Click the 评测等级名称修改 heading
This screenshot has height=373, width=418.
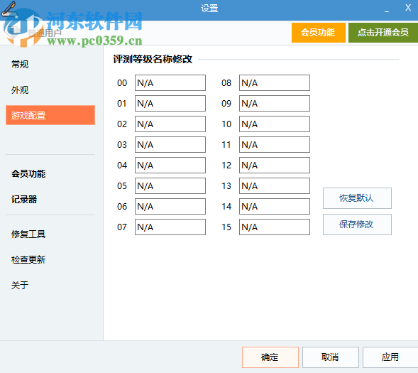[x=153, y=59]
